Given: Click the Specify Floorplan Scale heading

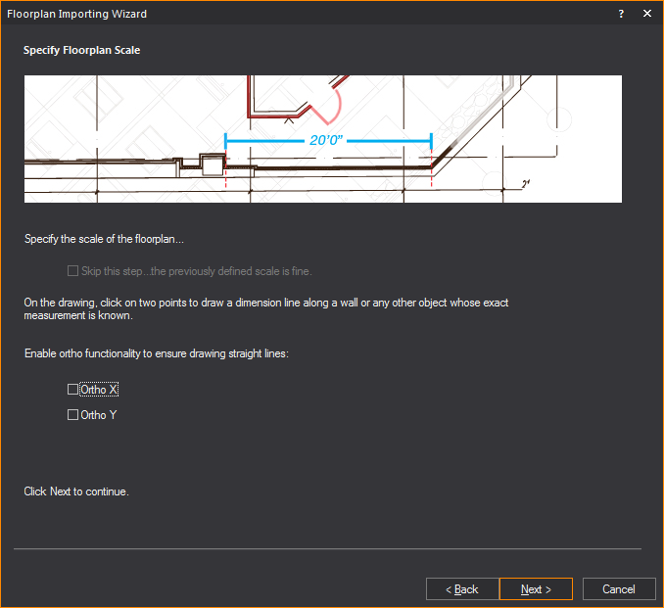Looking at the screenshot, I should click(x=82, y=50).
